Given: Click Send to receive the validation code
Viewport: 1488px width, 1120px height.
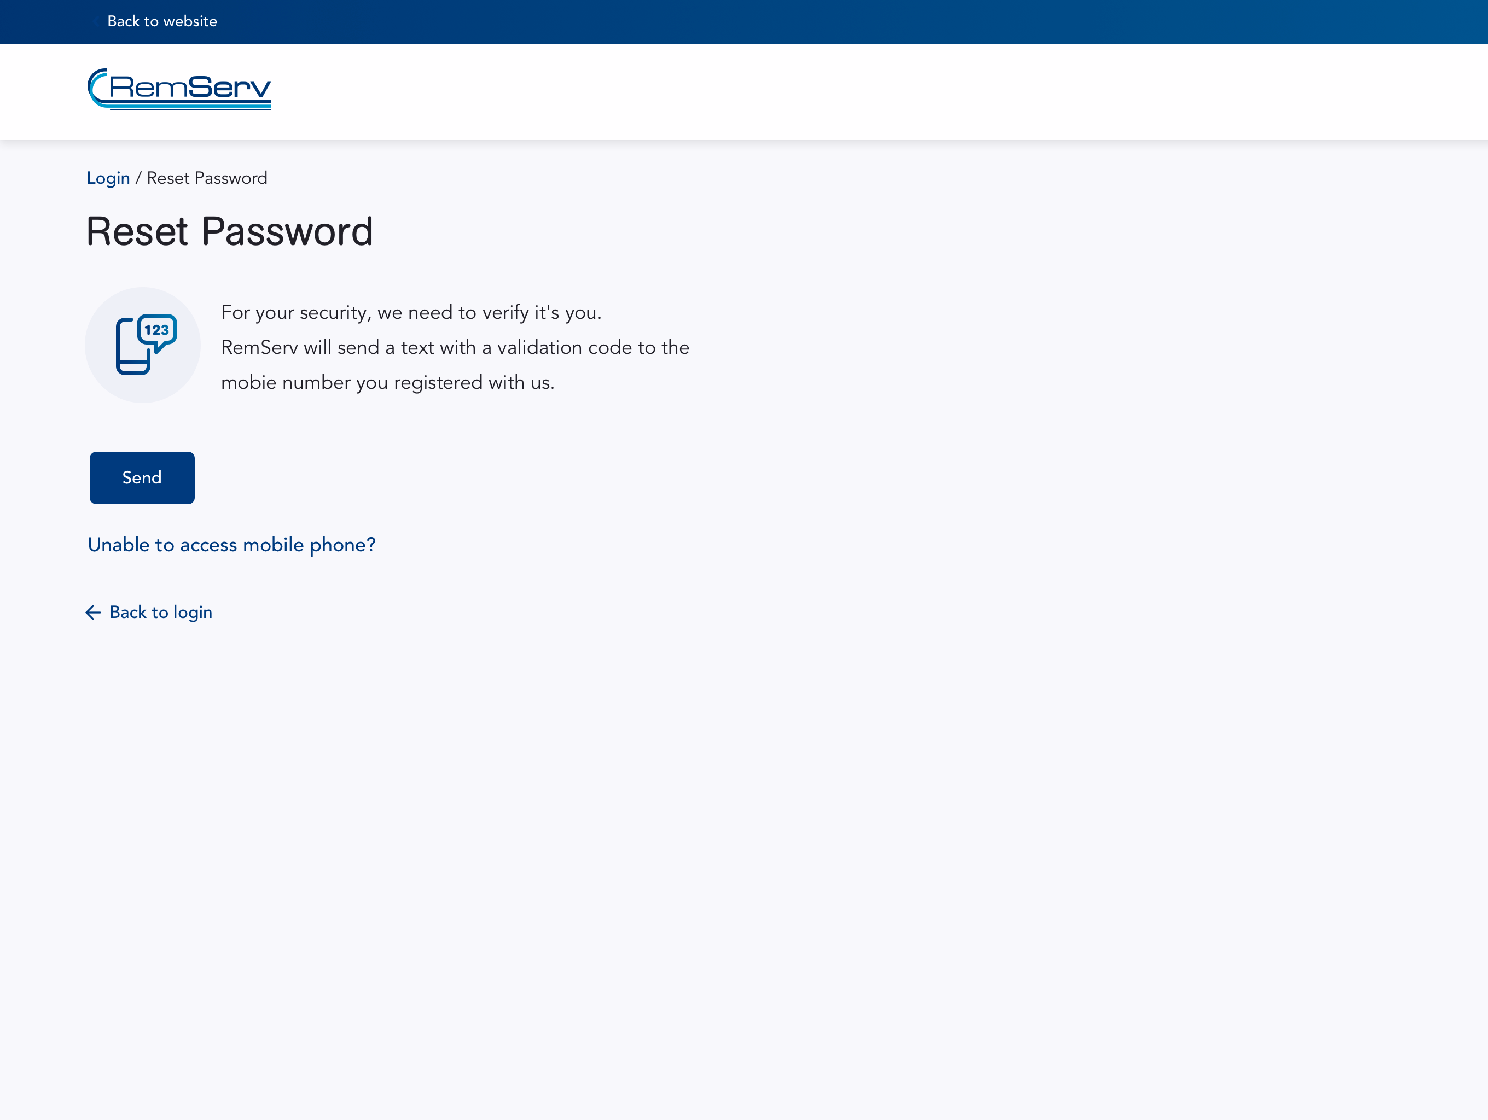Looking at the screenshot, I should point(141,477).
